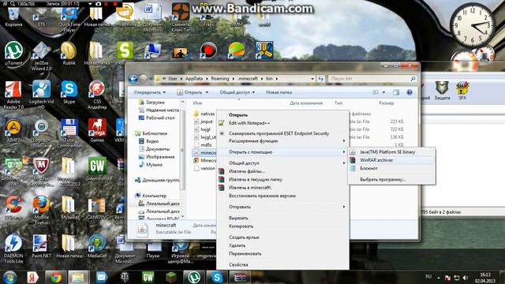Screen dimensions: 505x284
Task: Click the AppData breadcrumb in address bar
Action: 194,79
